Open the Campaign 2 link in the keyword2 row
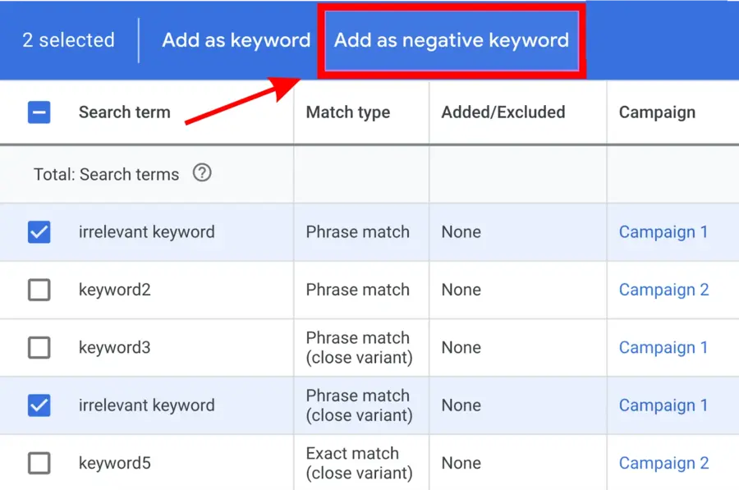This screenshot has height=490, width=739. (663, 290)
